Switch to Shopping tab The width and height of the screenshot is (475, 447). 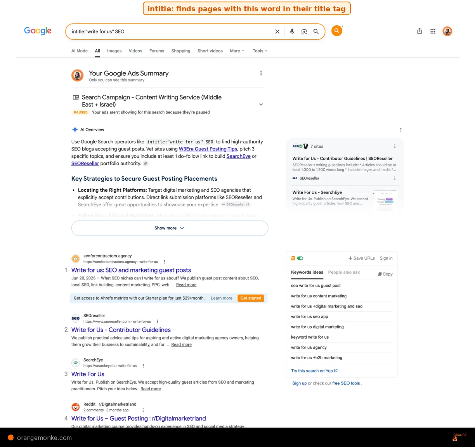181,51
